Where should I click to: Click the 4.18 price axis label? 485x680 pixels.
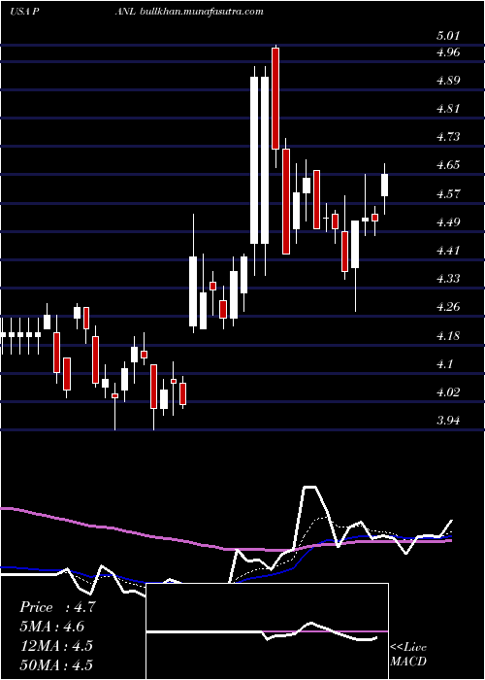tap(448, 336)
